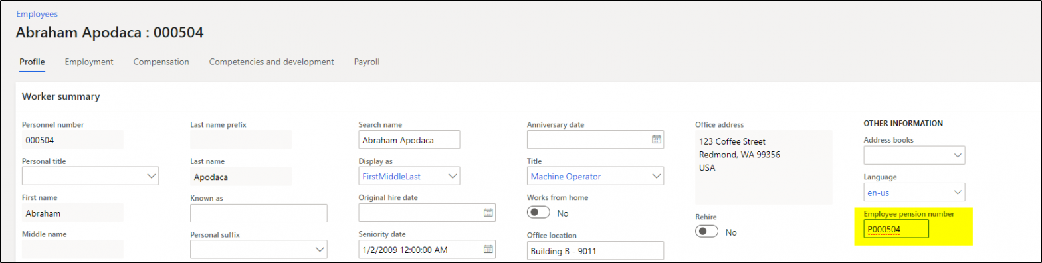Image resolution: width=1042 pixels, height=263 pixels.
Task: Click the Last name field Apodaca
Action: pos(241,176)
